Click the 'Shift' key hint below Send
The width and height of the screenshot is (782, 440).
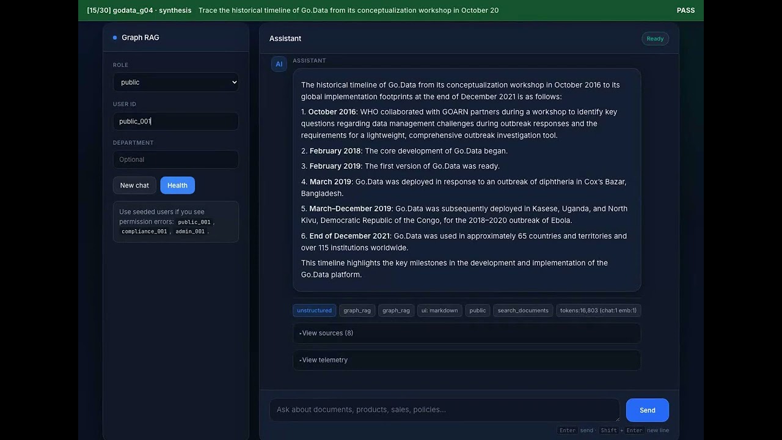click(x=608, y=430)
